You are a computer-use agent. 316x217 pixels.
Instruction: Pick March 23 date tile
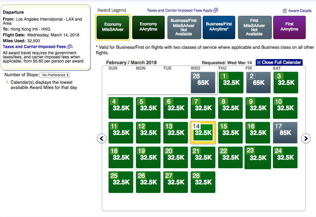click(258, 158)
